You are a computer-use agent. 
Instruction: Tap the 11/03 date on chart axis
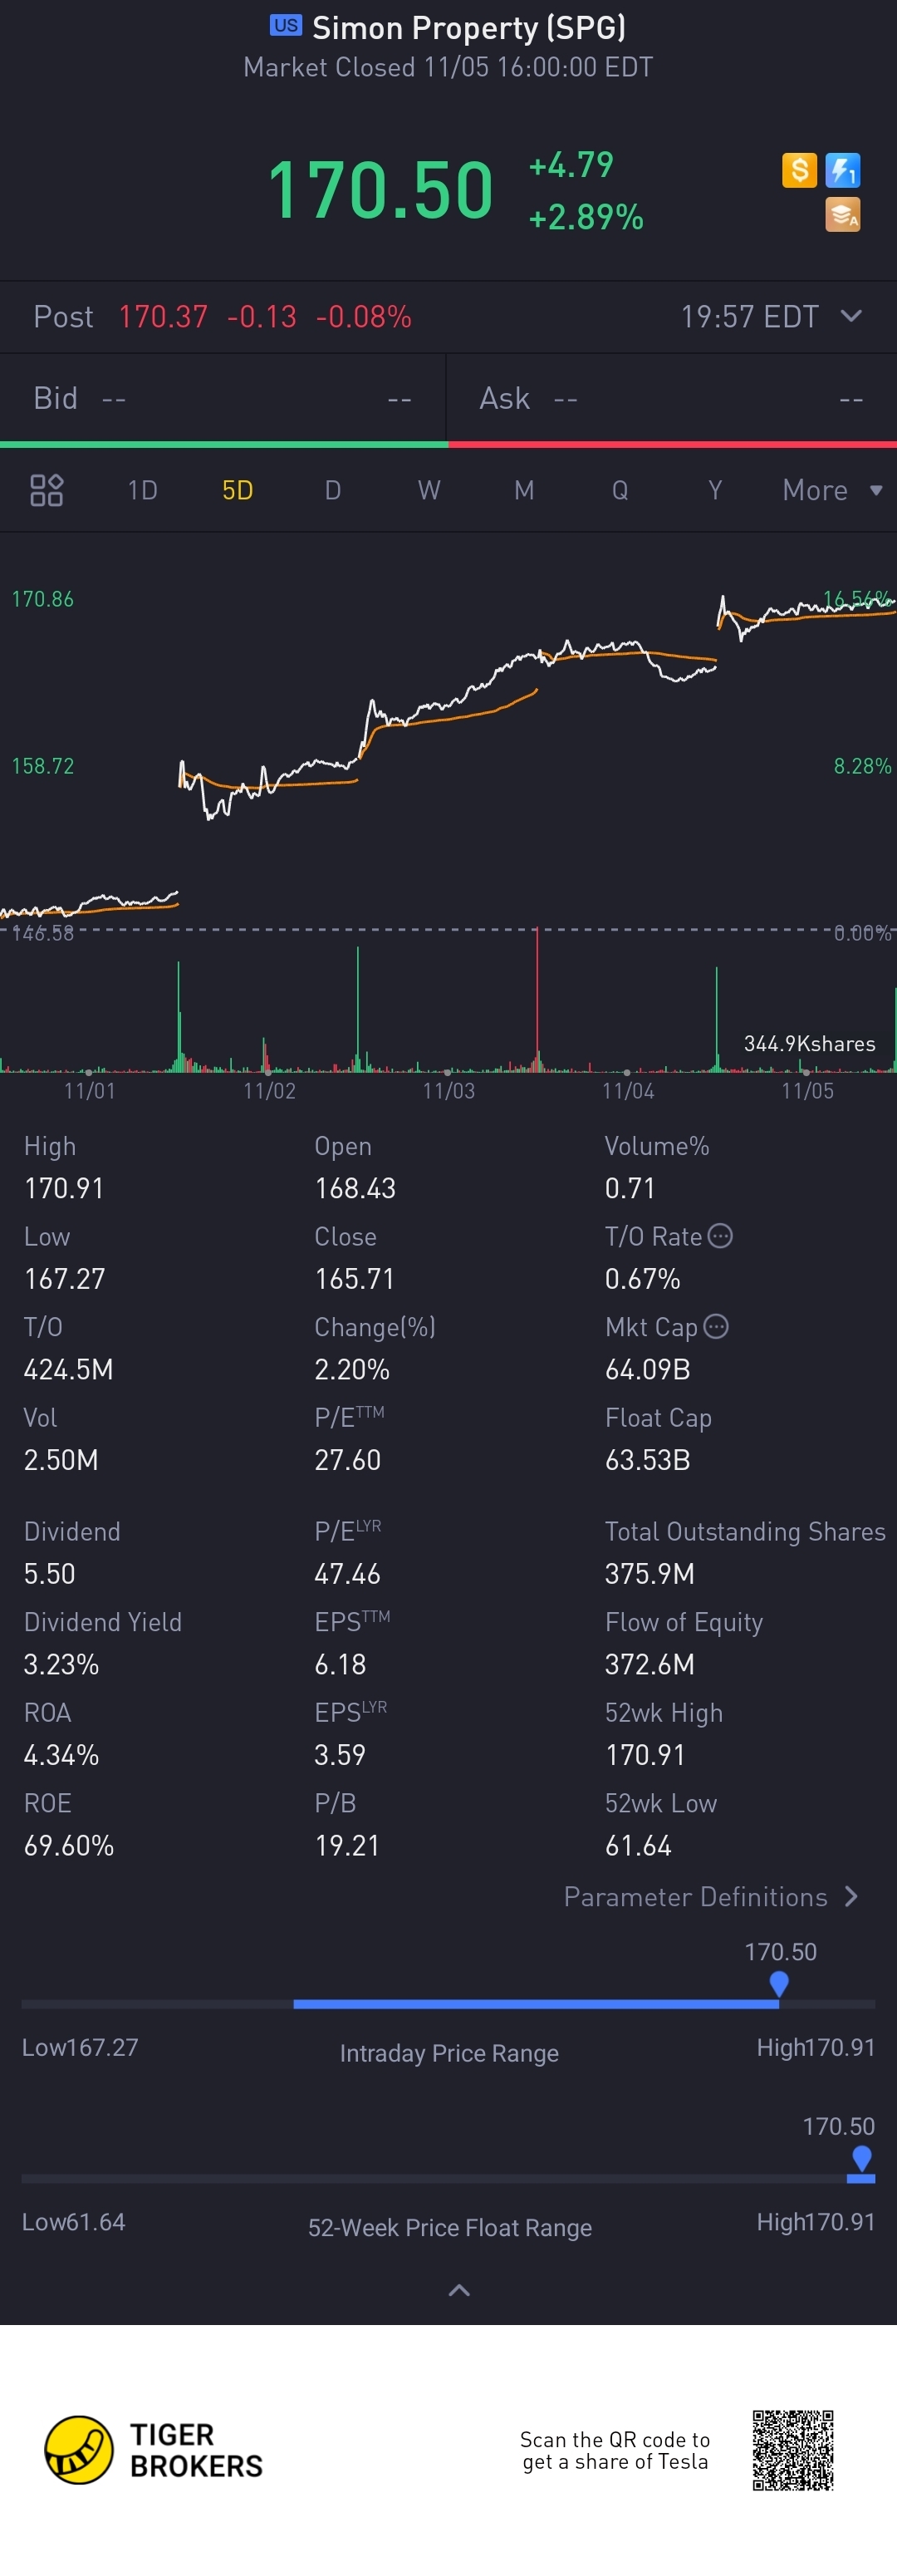pos(448,1091)
